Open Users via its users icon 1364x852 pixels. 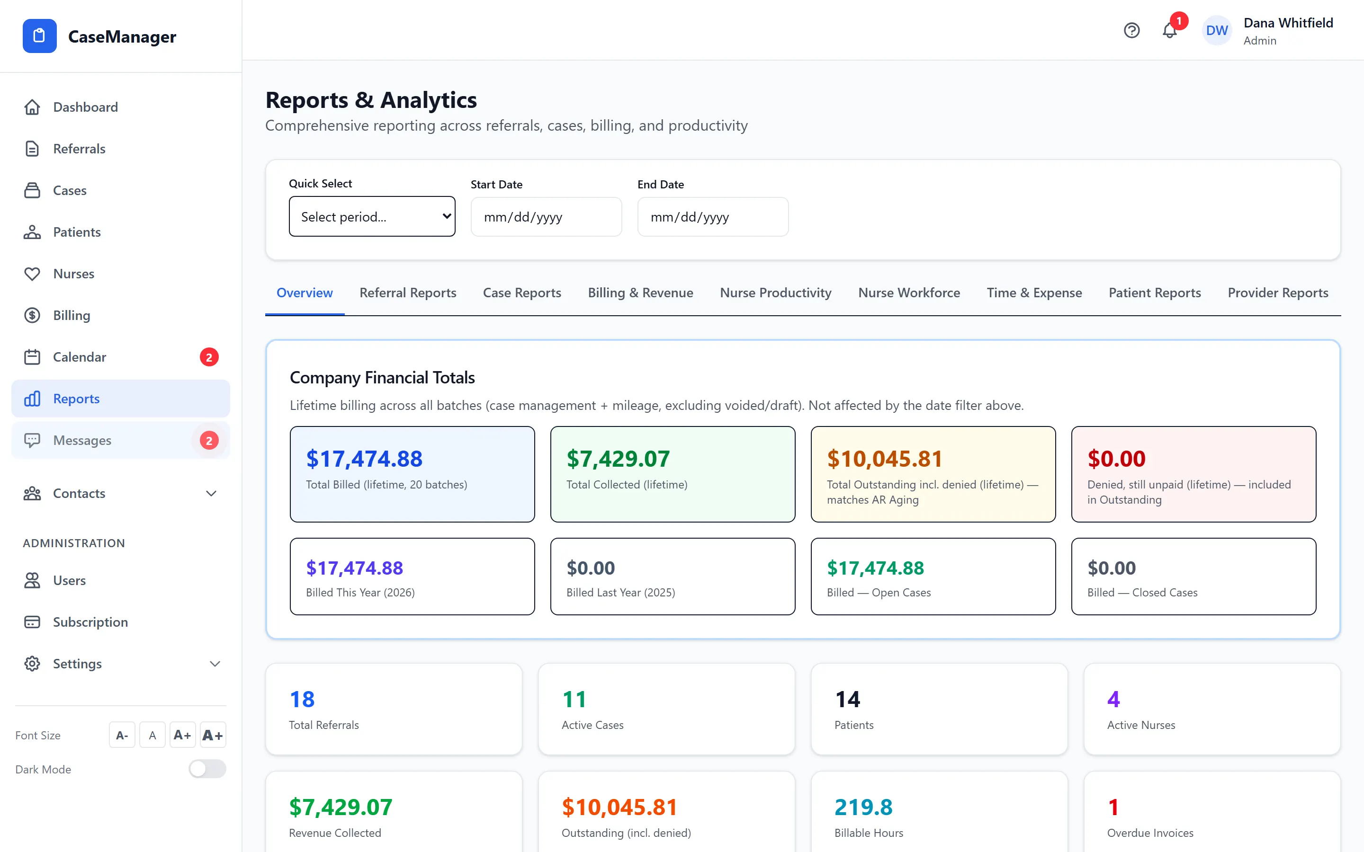(x=32, y=580)
